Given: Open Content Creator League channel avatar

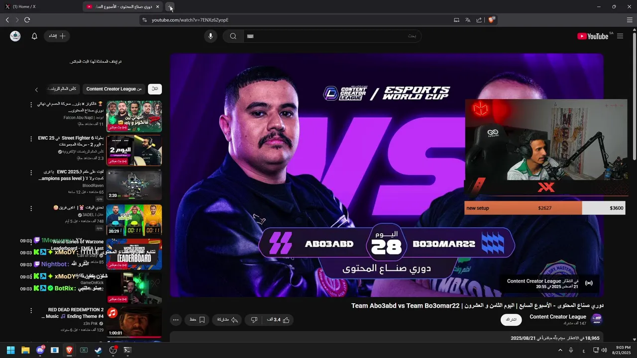Looking at the screenshot, I should [x=596, y=320].
